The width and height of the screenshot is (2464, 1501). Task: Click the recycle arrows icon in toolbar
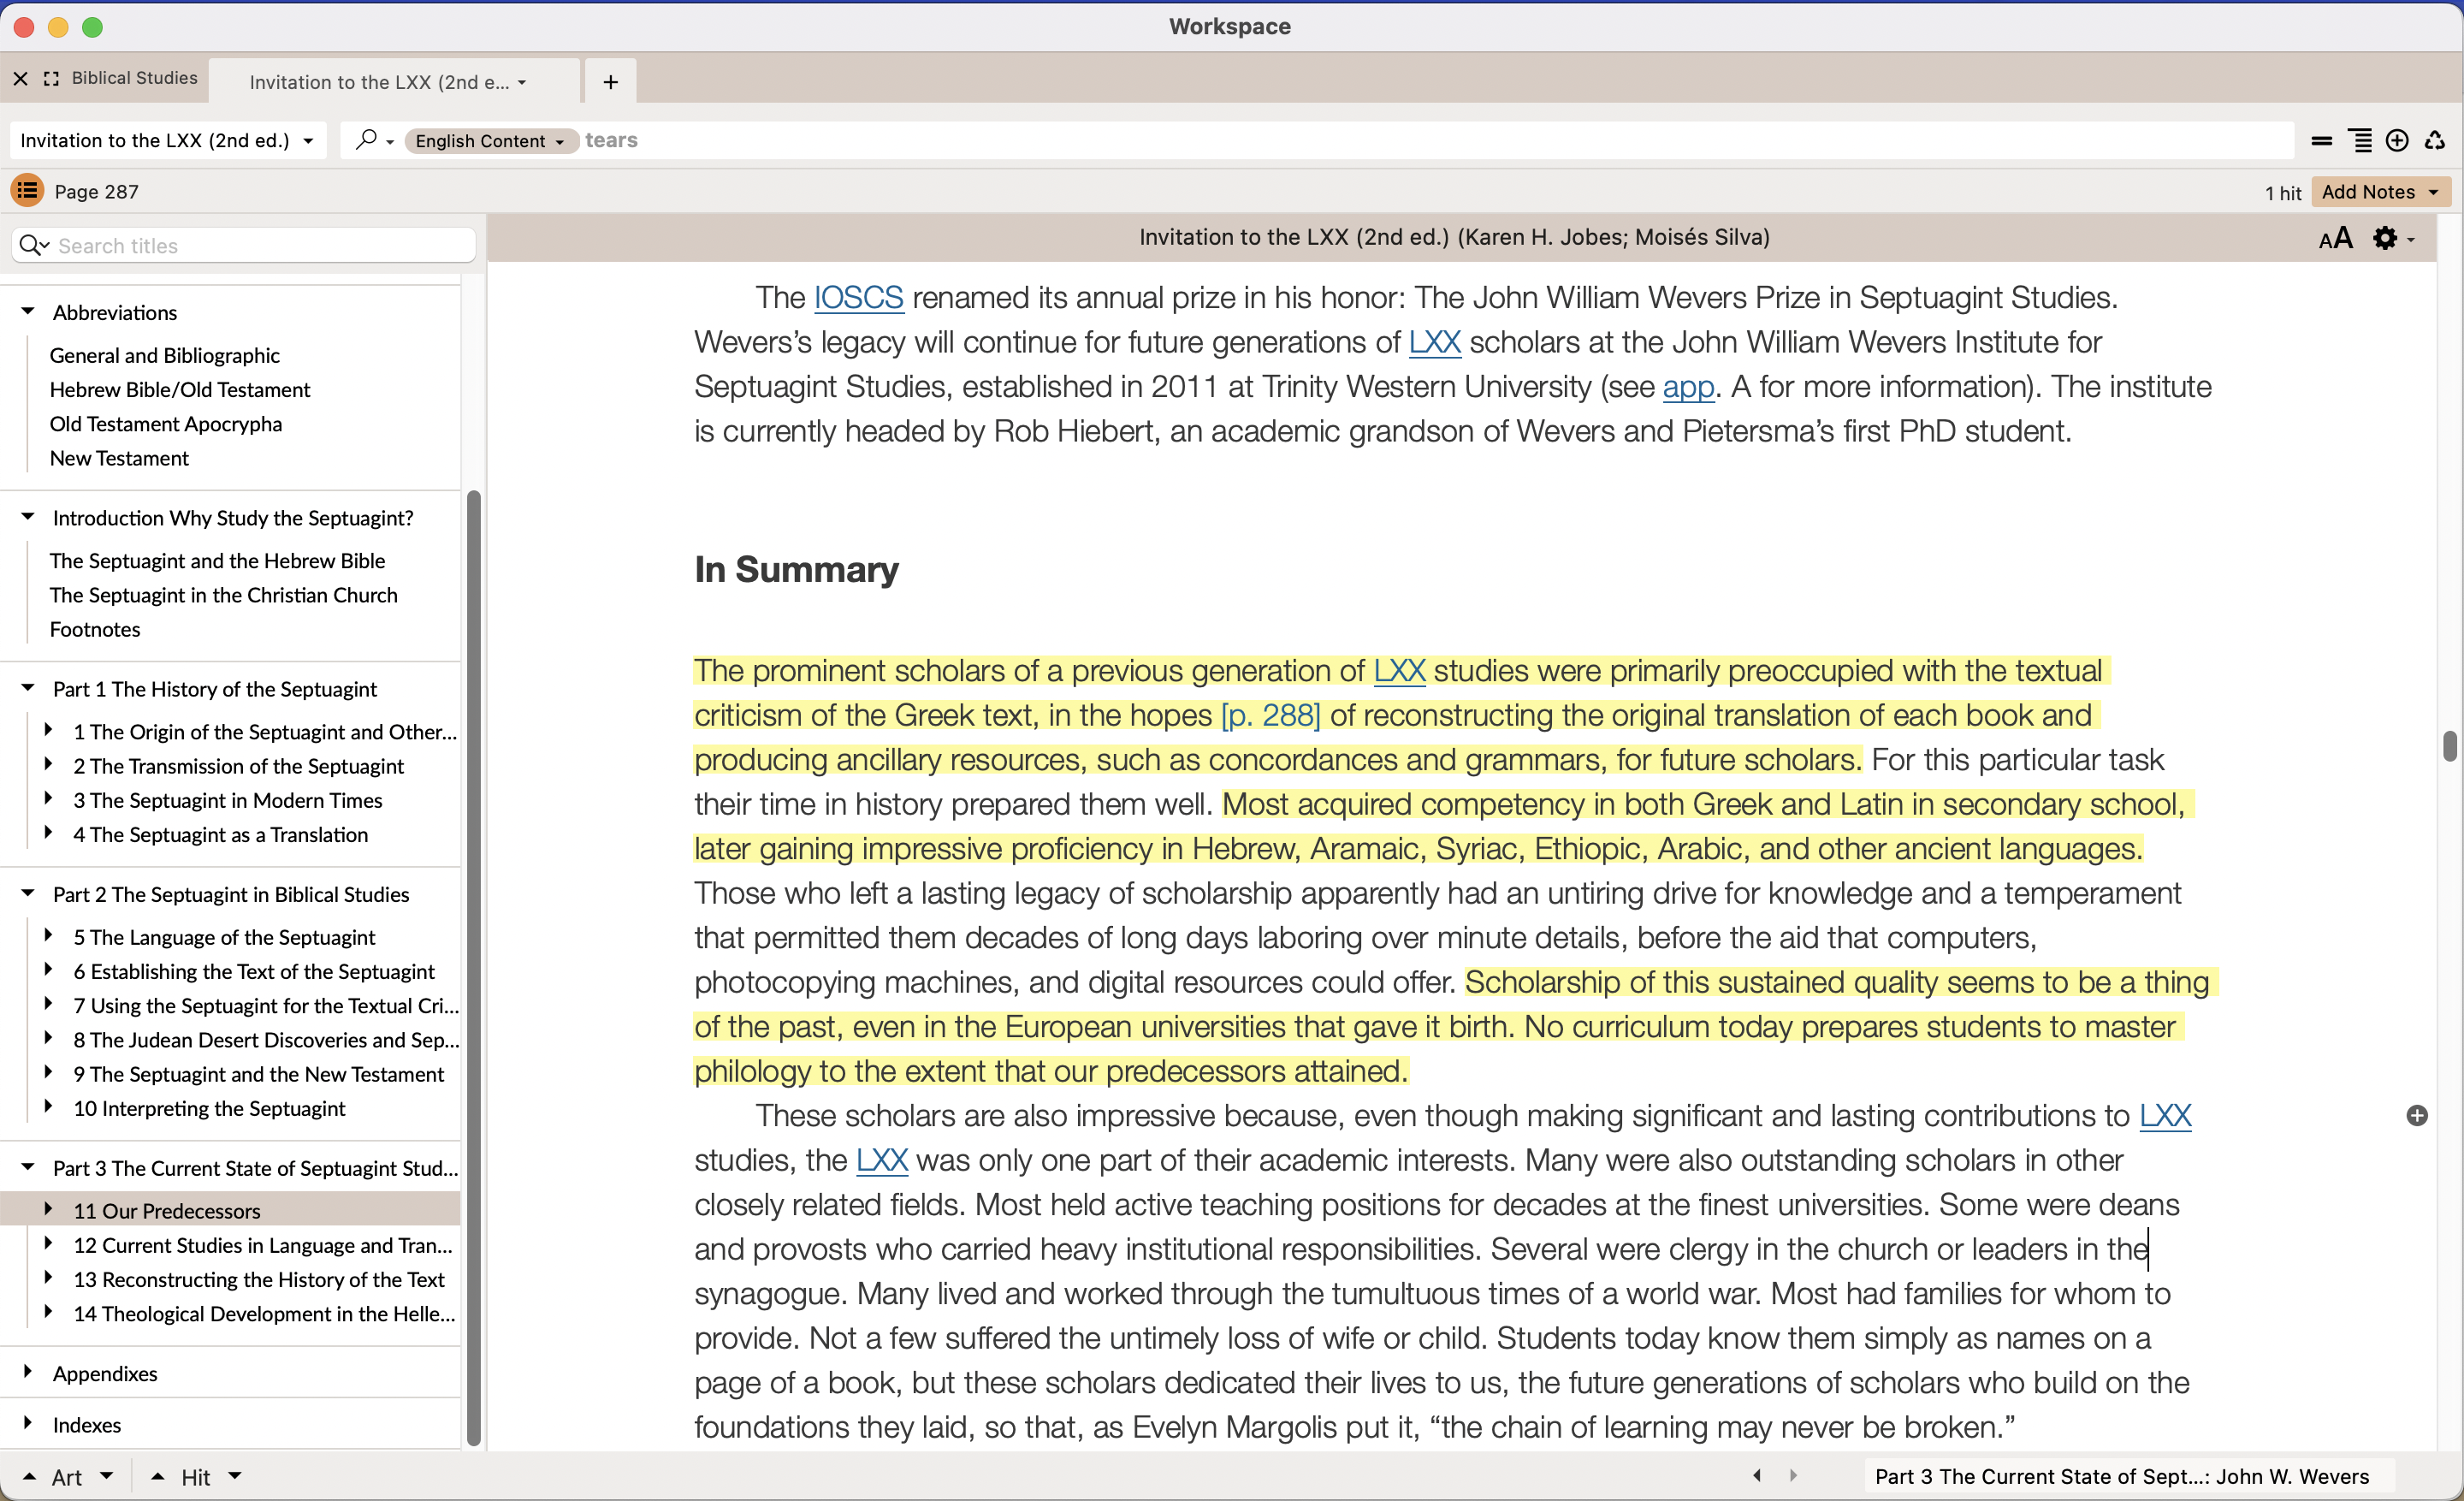tap(2434, 141)
